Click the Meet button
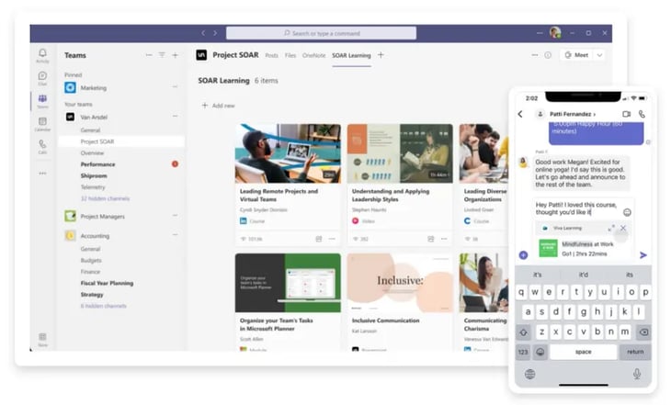 [576, 55]
